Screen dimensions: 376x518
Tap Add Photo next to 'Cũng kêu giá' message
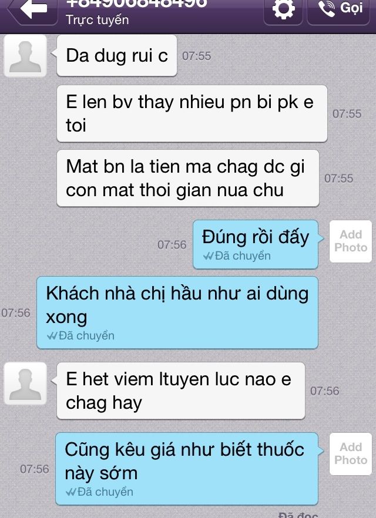pyautogui.click(x=351, y=453)
